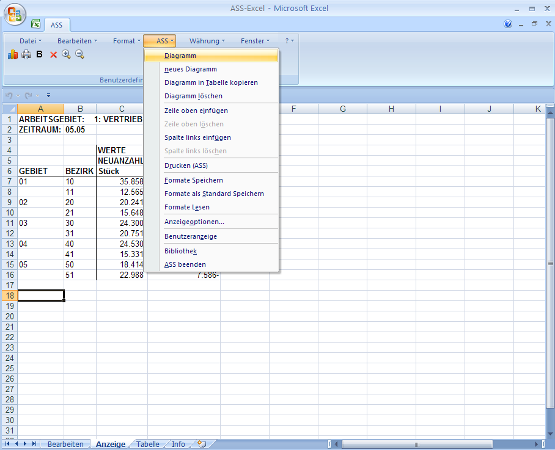The height and width of the screenshot is (450, 555).
Task: Click the BEZIRK heading cell
Action: point(79,171)
